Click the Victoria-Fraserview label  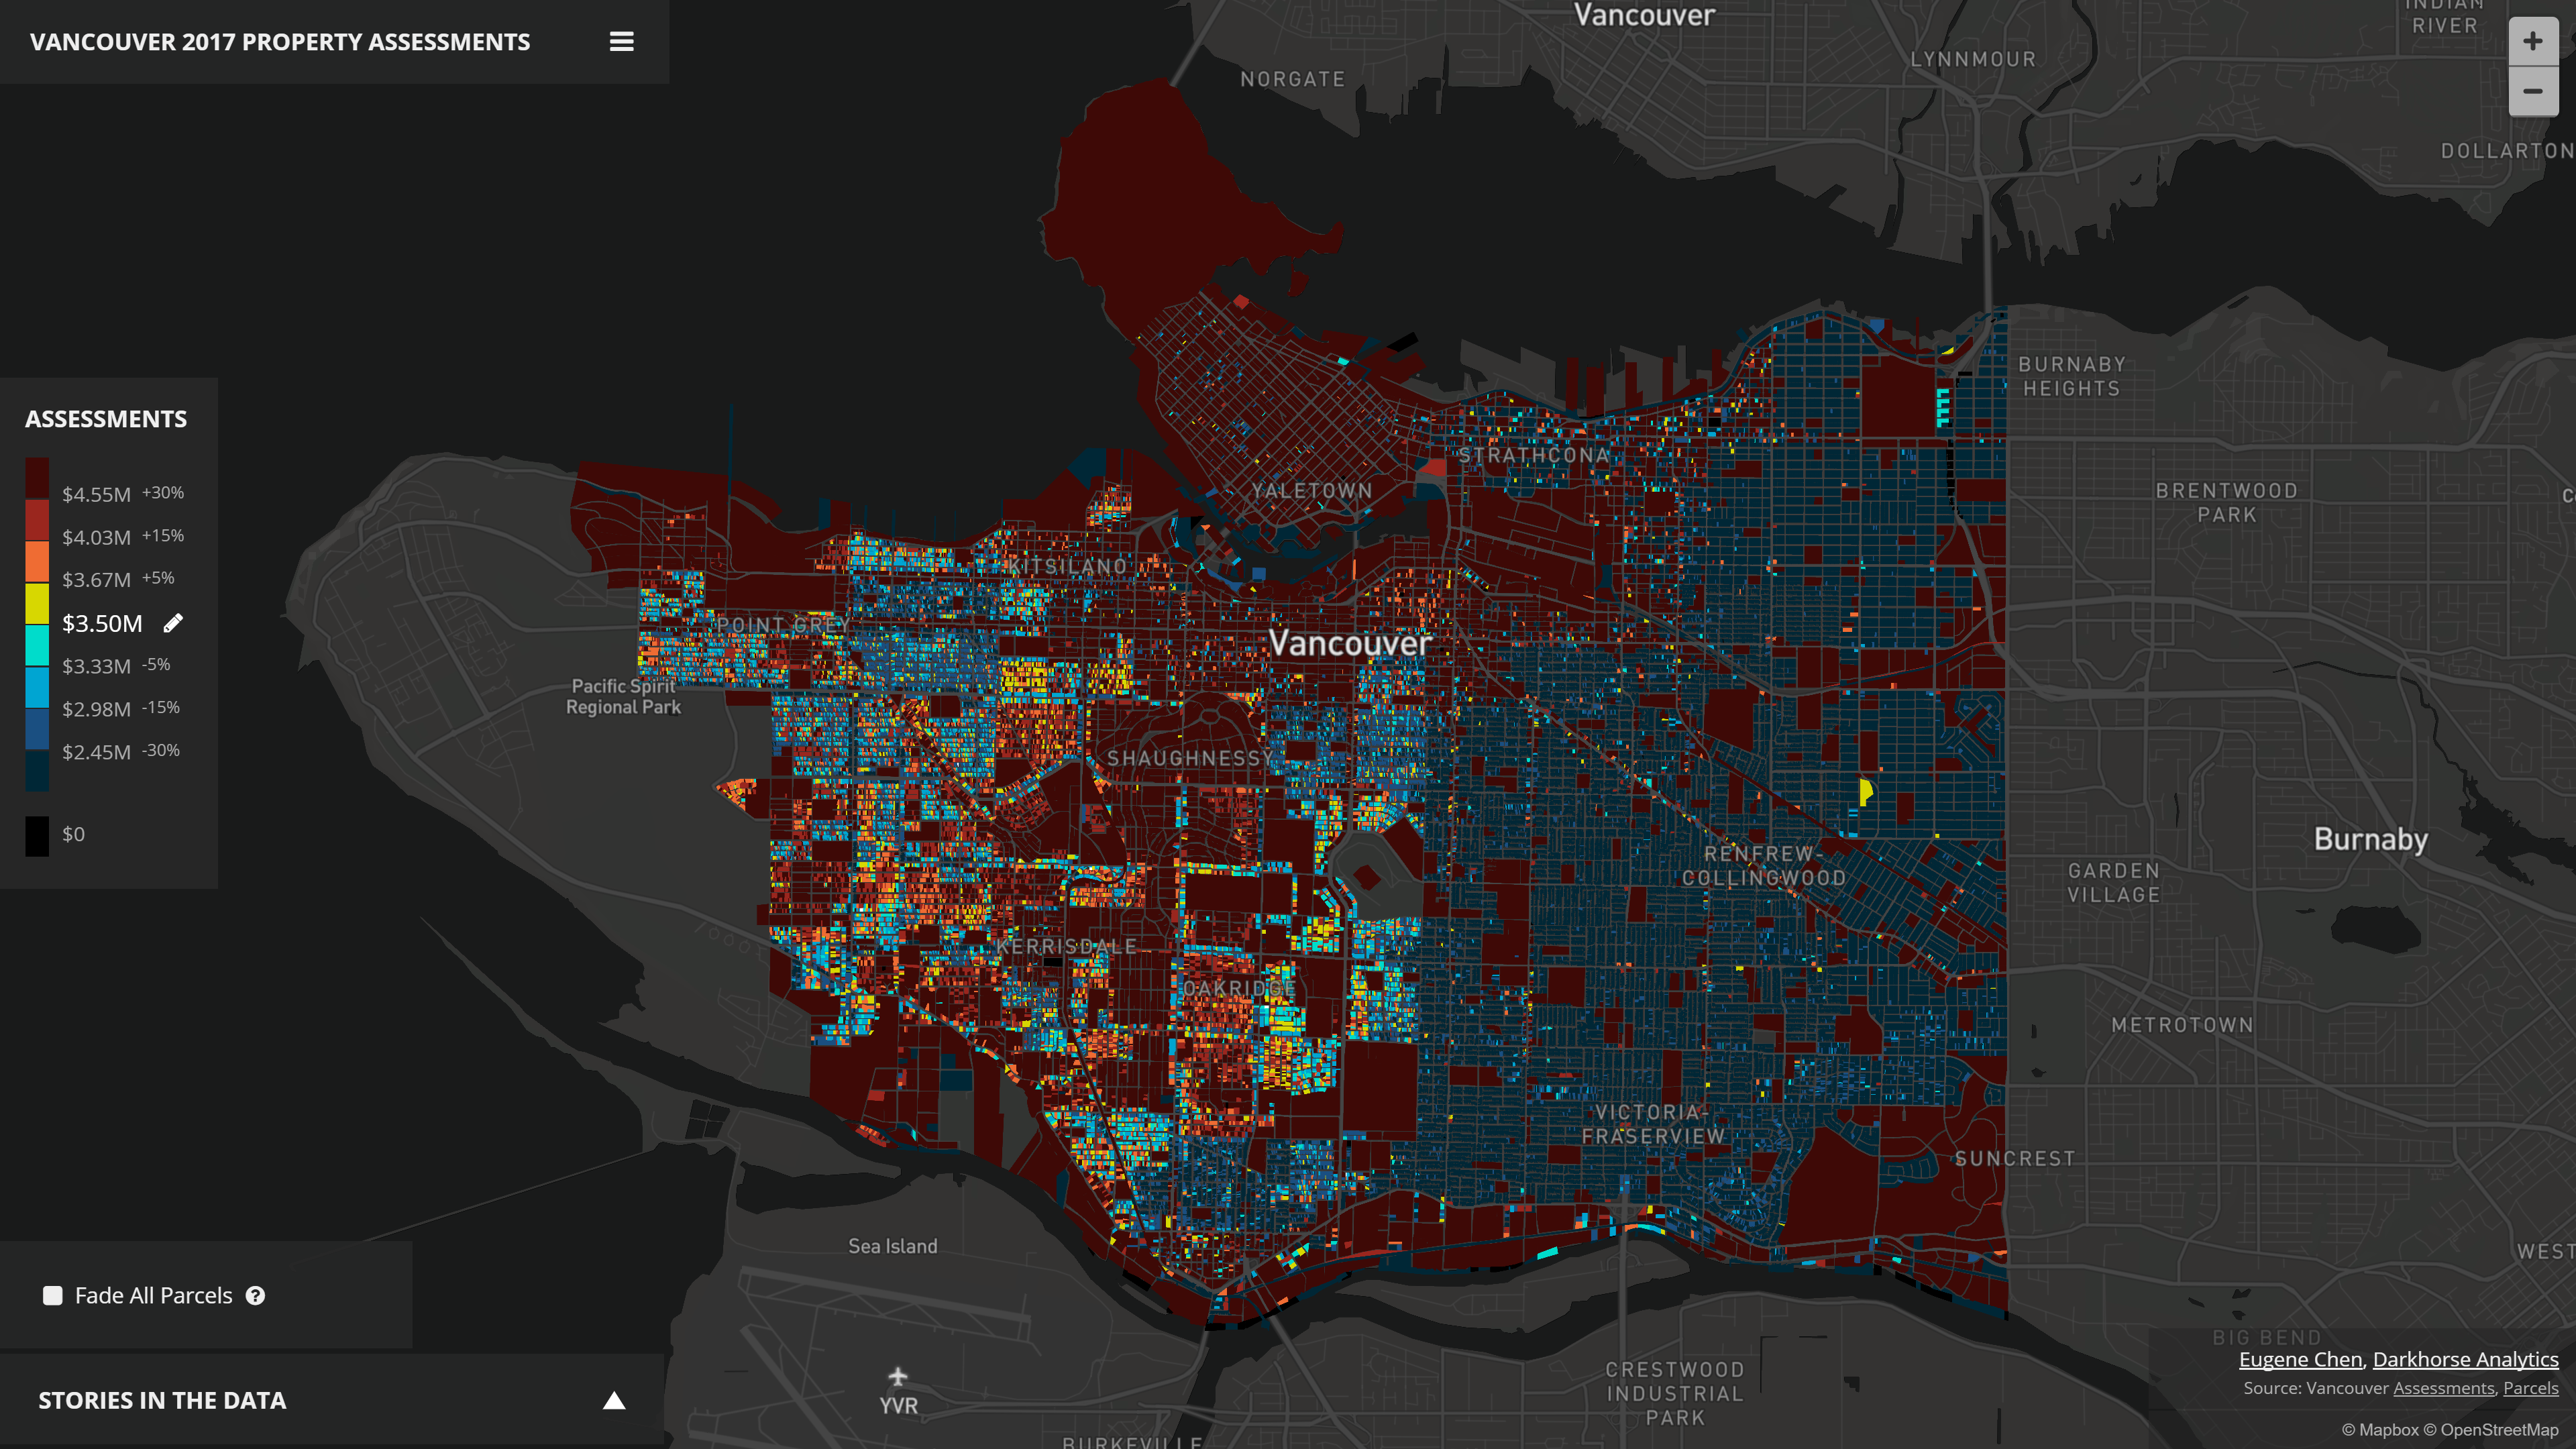coord(1653,1125)
